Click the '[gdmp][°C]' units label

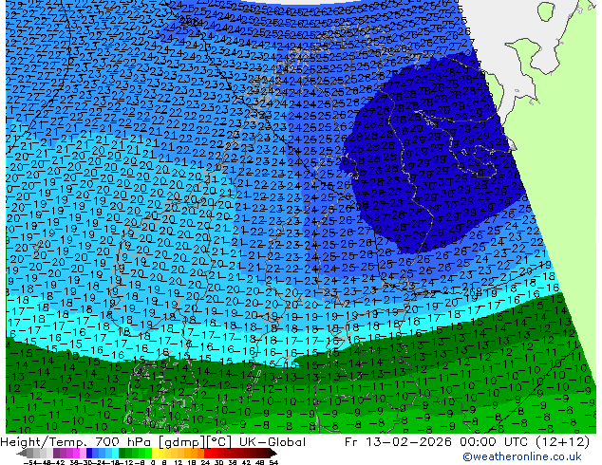(197, 442)
